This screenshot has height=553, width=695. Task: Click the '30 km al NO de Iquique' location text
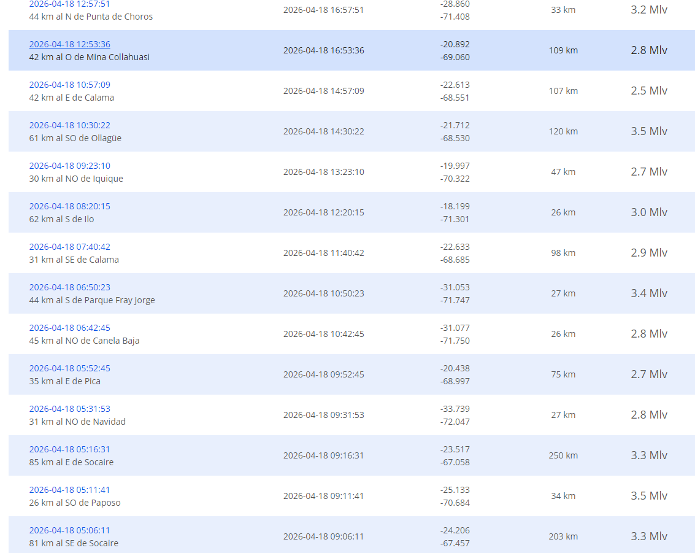click(76, 179)
